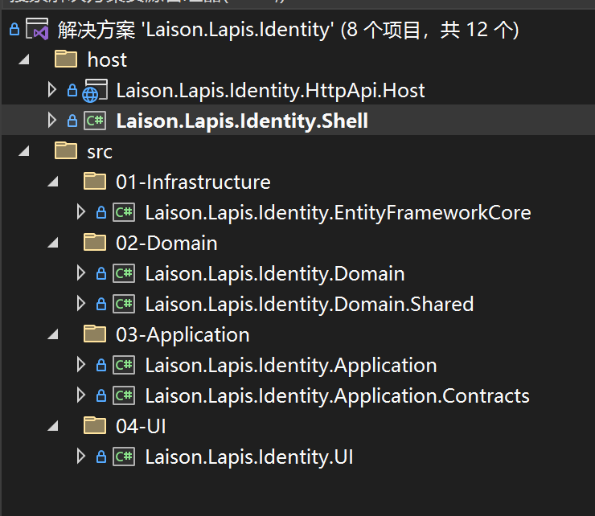The width and height of the screenshot is (595, 516).
Task: Collapse the host folder node
Action: coord(24,60)
